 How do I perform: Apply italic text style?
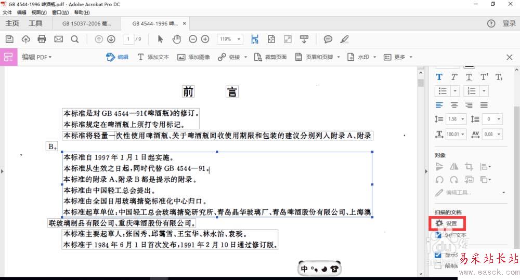[x=454, y=77]
